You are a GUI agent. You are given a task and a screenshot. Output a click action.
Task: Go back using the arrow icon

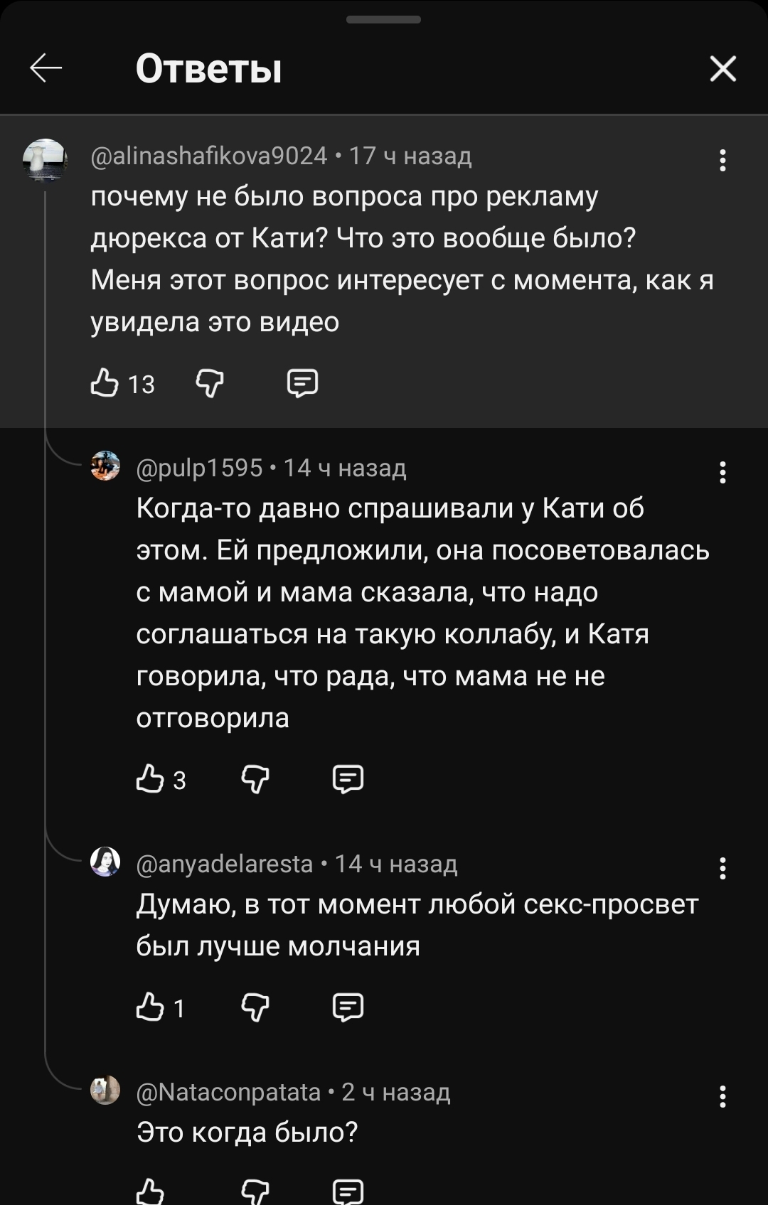[46, 69]
